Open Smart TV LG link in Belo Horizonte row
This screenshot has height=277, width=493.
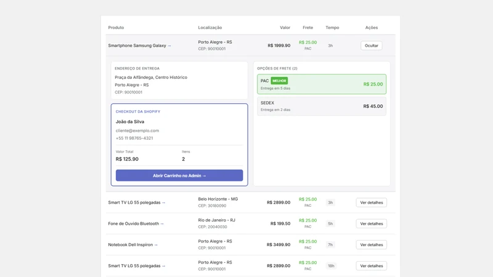point(137,203)
